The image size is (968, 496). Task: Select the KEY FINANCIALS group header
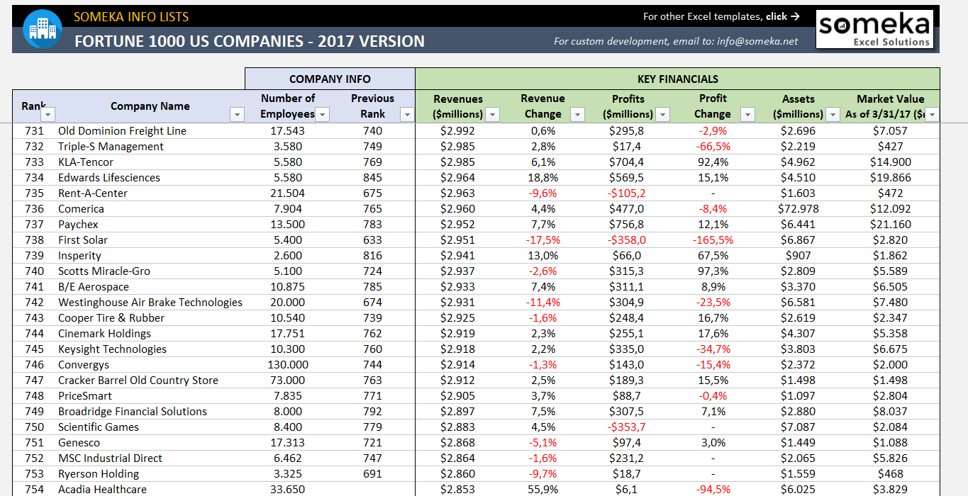coord(677,79)
